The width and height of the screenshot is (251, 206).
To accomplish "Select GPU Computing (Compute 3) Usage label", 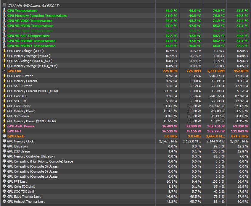I will click(32, 166).
